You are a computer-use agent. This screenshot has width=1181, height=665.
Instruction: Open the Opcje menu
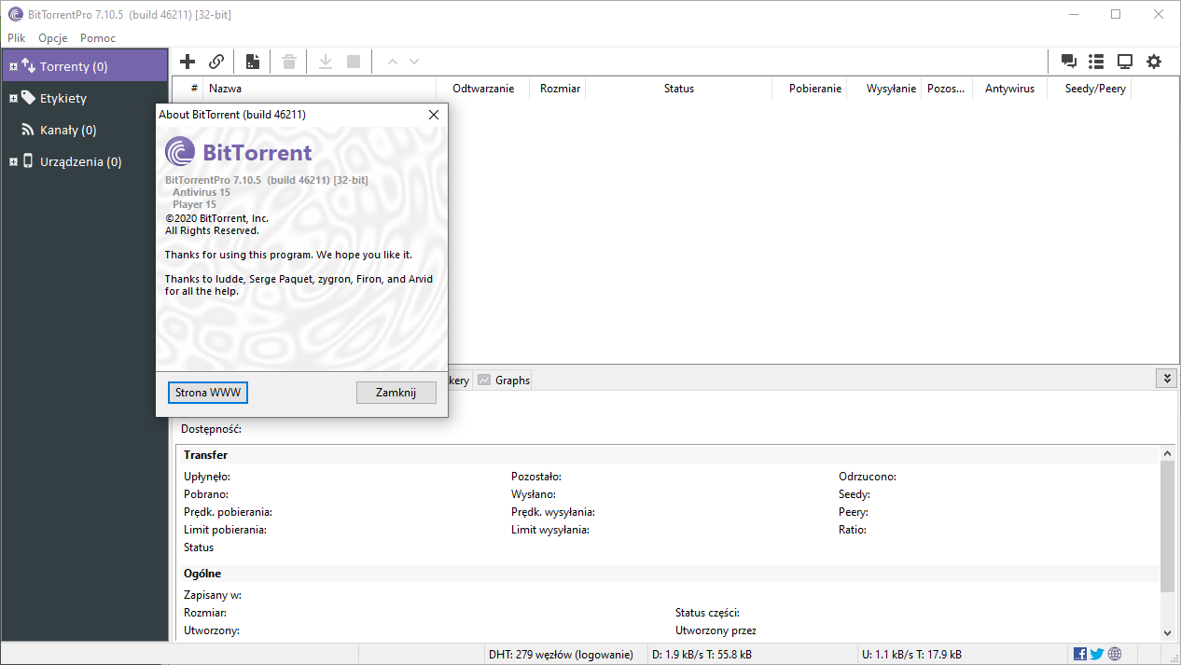53,38
